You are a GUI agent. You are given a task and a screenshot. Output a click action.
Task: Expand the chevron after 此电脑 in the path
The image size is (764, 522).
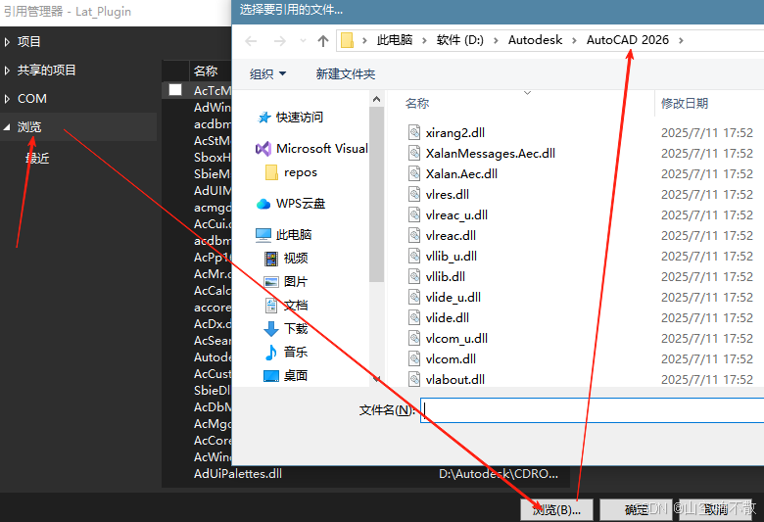pos(424,40)
